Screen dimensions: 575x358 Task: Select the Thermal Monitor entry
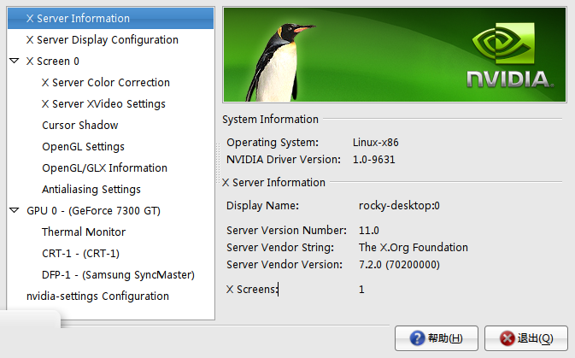point(84,232)
